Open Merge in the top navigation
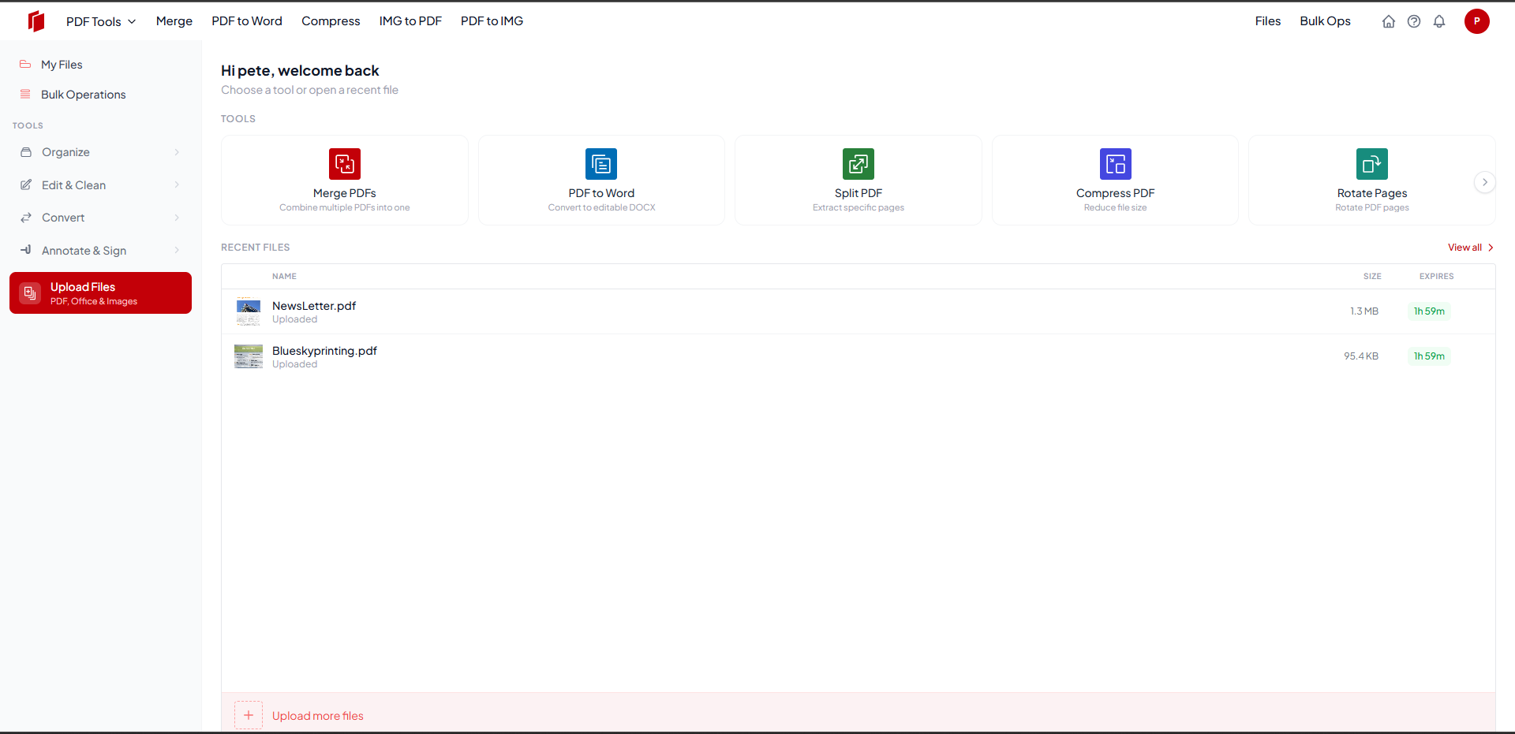This screenshot has height=734, width=1515. (x=174, y=21)
